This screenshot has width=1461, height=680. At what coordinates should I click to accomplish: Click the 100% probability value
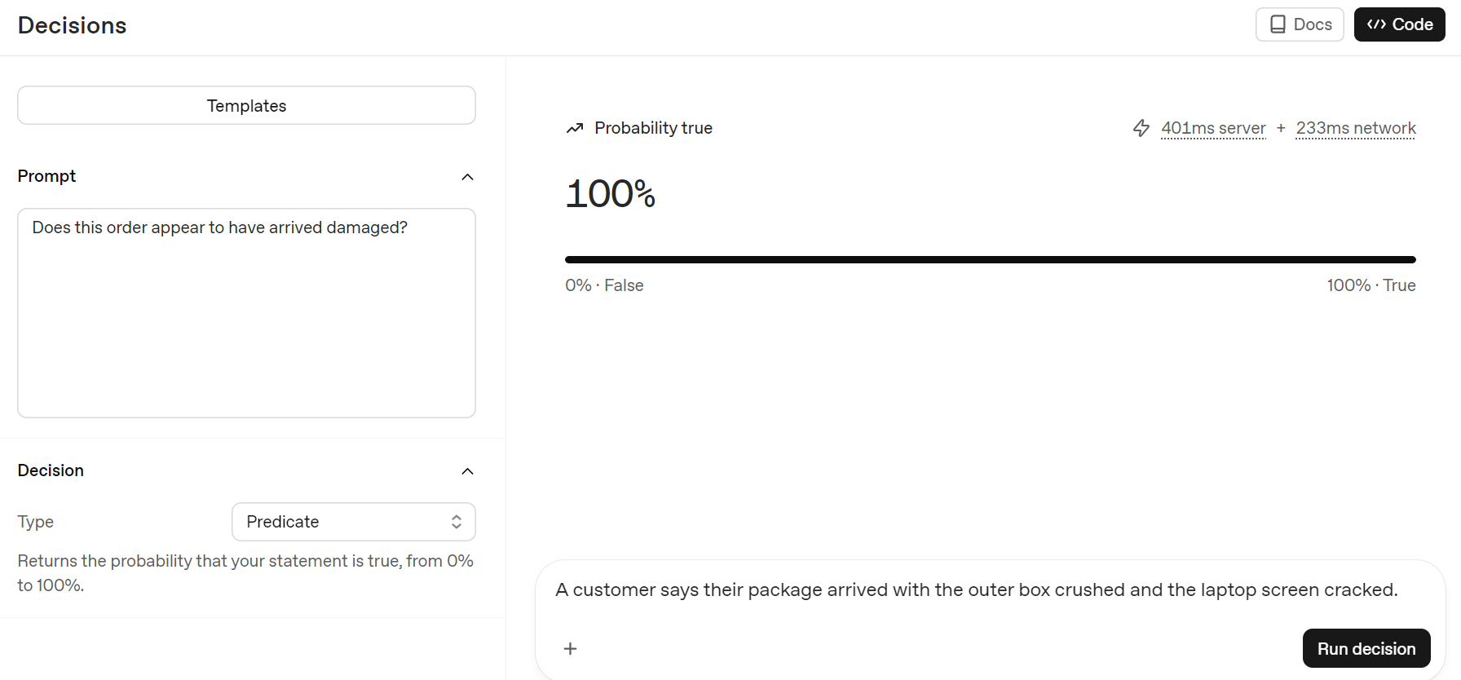611,194
